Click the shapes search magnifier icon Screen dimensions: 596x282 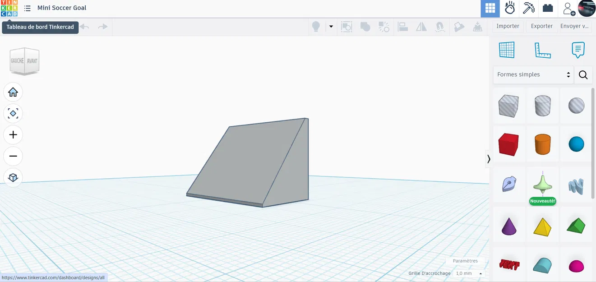[x=583, y=74]
